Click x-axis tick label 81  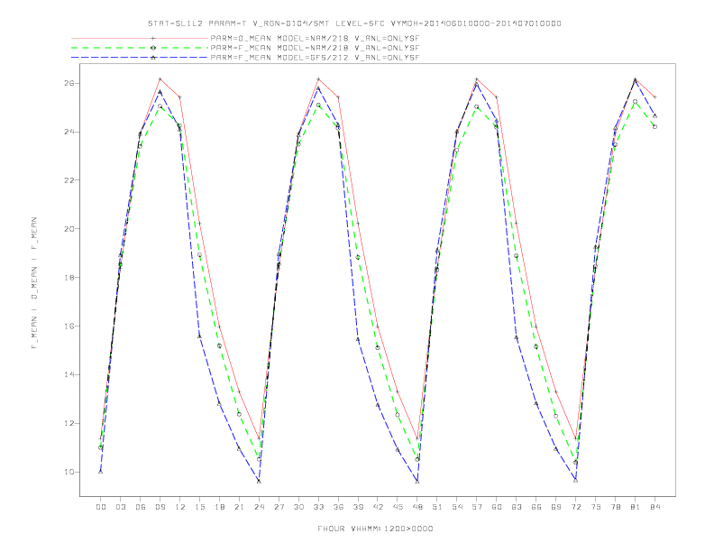pyautogui.click(x=636, y=507)
